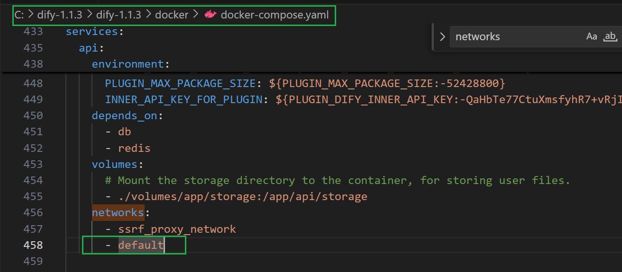Click the sticky 'api:' line
Image resolution: width=622 pixels, height=272 pixels.
coord(91,48)
